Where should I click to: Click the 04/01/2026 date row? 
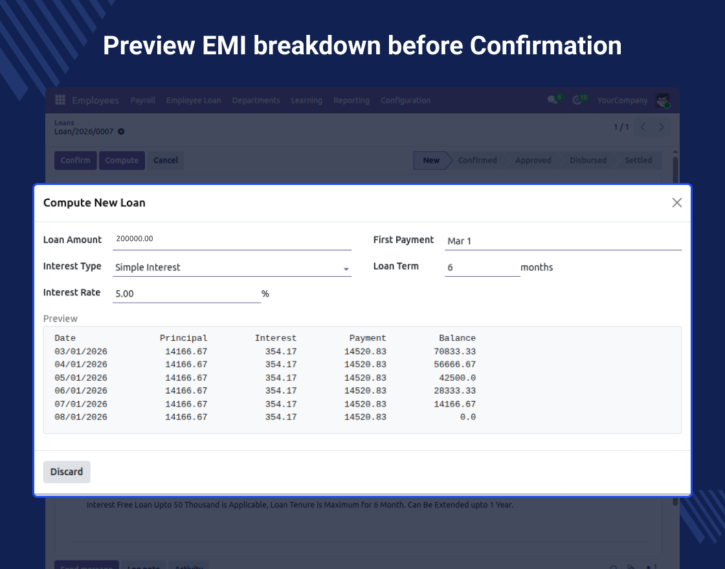265,365
